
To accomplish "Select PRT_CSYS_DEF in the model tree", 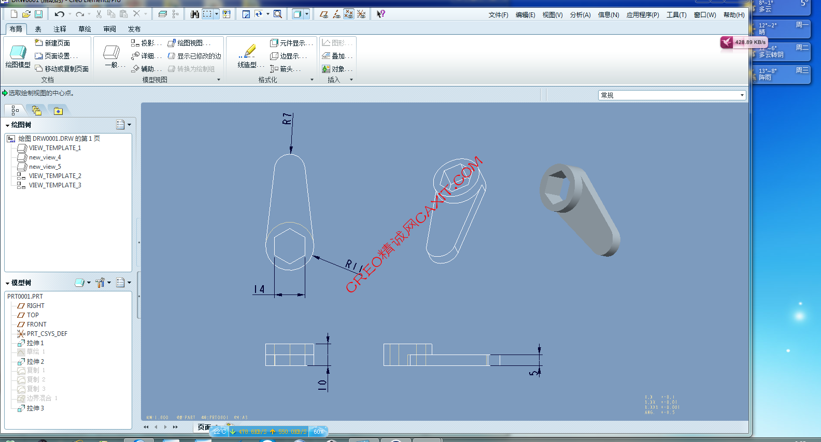I will (x=47, y=334).
